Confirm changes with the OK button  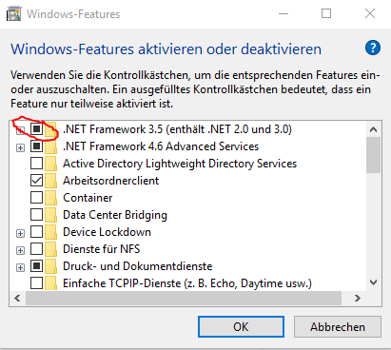[241, 327]
